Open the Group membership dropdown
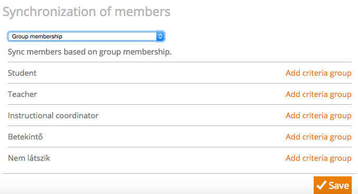Image resolution: width=358 pixels, height=194 pixels. [86, 36]
